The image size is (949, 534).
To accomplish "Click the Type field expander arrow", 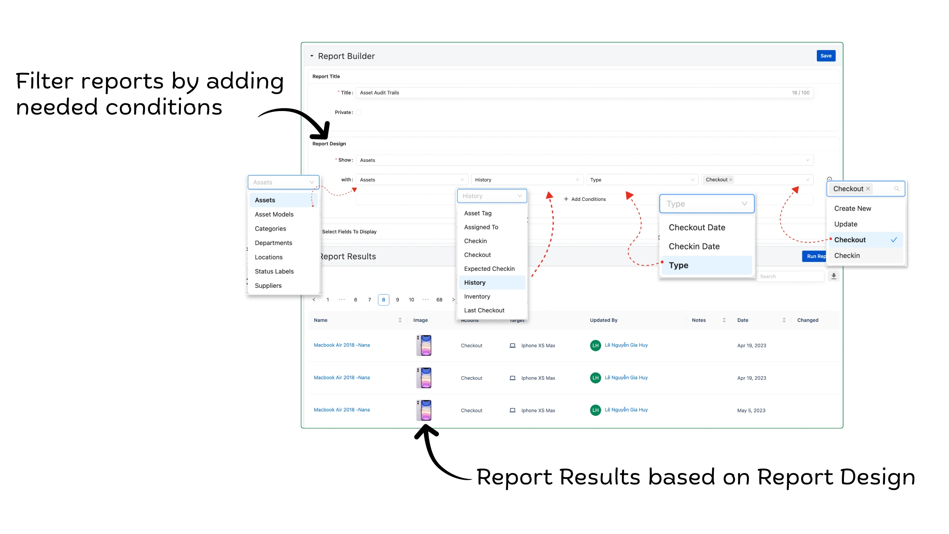I will point(744,203).
